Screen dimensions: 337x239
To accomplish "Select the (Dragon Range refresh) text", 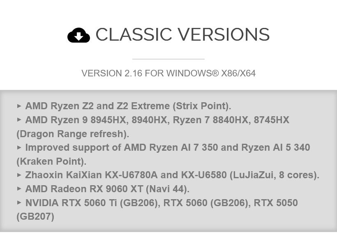I will click(72, 134).
